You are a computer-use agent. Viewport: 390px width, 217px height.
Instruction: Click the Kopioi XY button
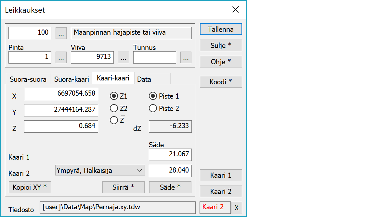30,187
